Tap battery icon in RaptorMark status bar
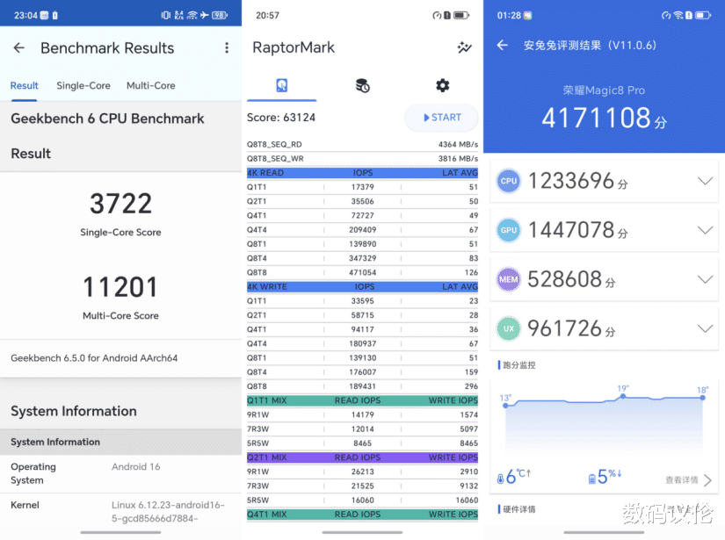Viewport: 725px width, 540px height. (x=461, y=15)
